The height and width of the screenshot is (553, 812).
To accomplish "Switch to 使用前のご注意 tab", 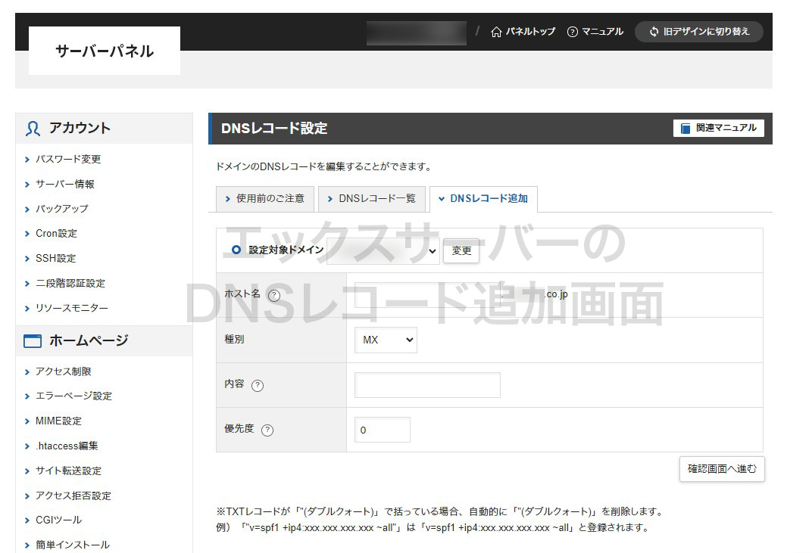I will point(265,199).
